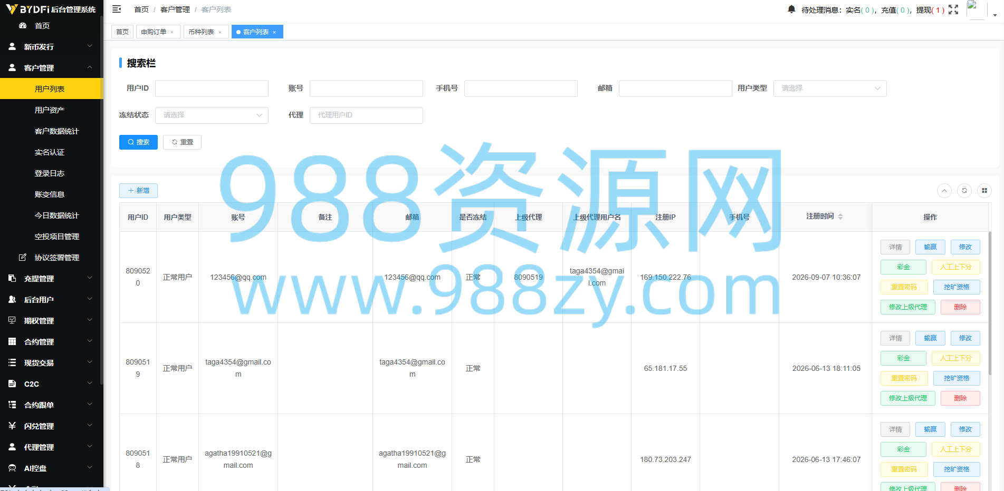Sort the table by 注册时间 column
The image size is (1004, 491).
[840, 217]
